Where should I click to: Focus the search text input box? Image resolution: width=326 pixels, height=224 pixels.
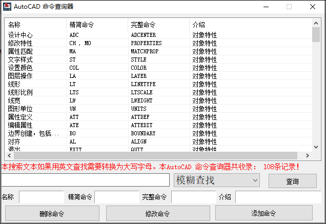coord(86,180)
